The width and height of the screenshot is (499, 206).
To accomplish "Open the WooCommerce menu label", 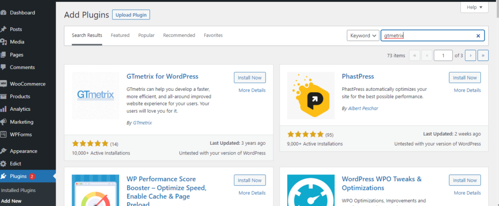I will [x=28, y=84].
